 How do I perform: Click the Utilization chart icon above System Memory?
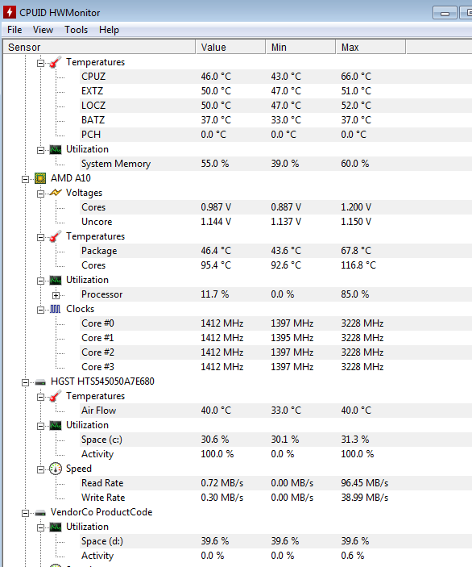pyautogui.click(x=56, y=149)
